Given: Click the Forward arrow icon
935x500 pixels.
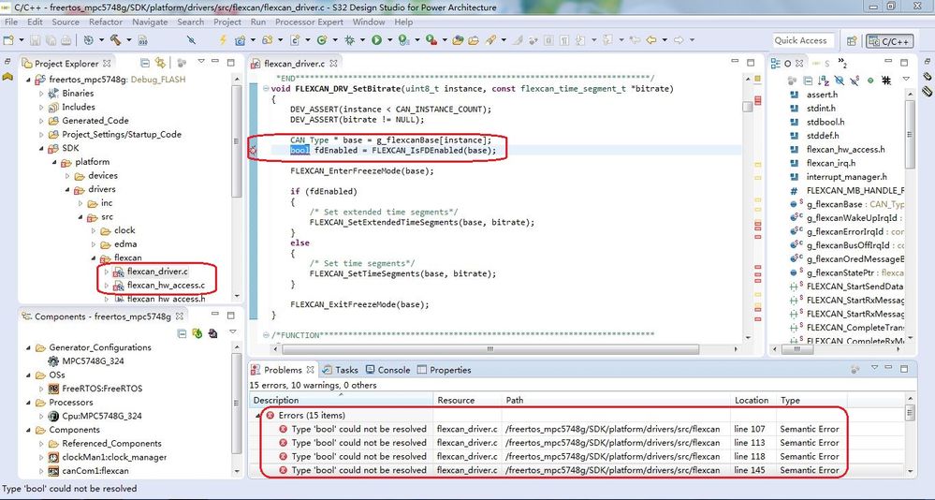Looking at the screenshot, I should point(679,40).
